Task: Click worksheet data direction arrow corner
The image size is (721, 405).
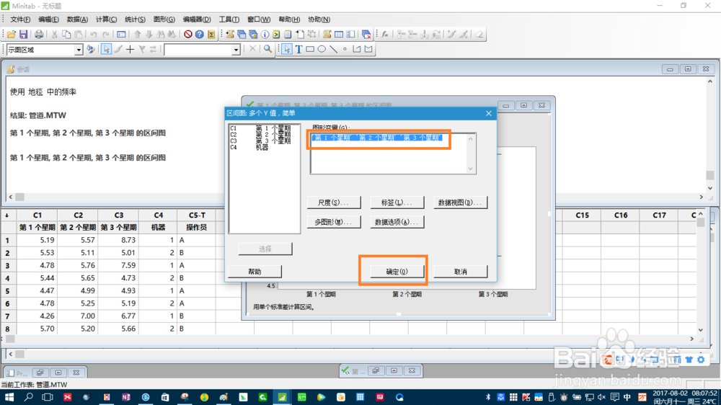Action: click(x=7, y=215)
